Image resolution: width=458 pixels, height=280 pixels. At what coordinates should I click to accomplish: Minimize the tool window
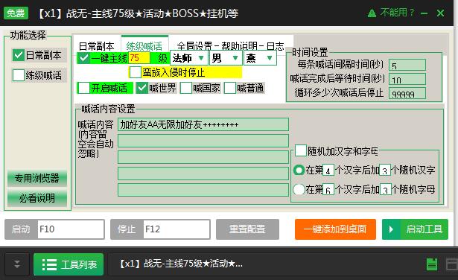(424, 13)
